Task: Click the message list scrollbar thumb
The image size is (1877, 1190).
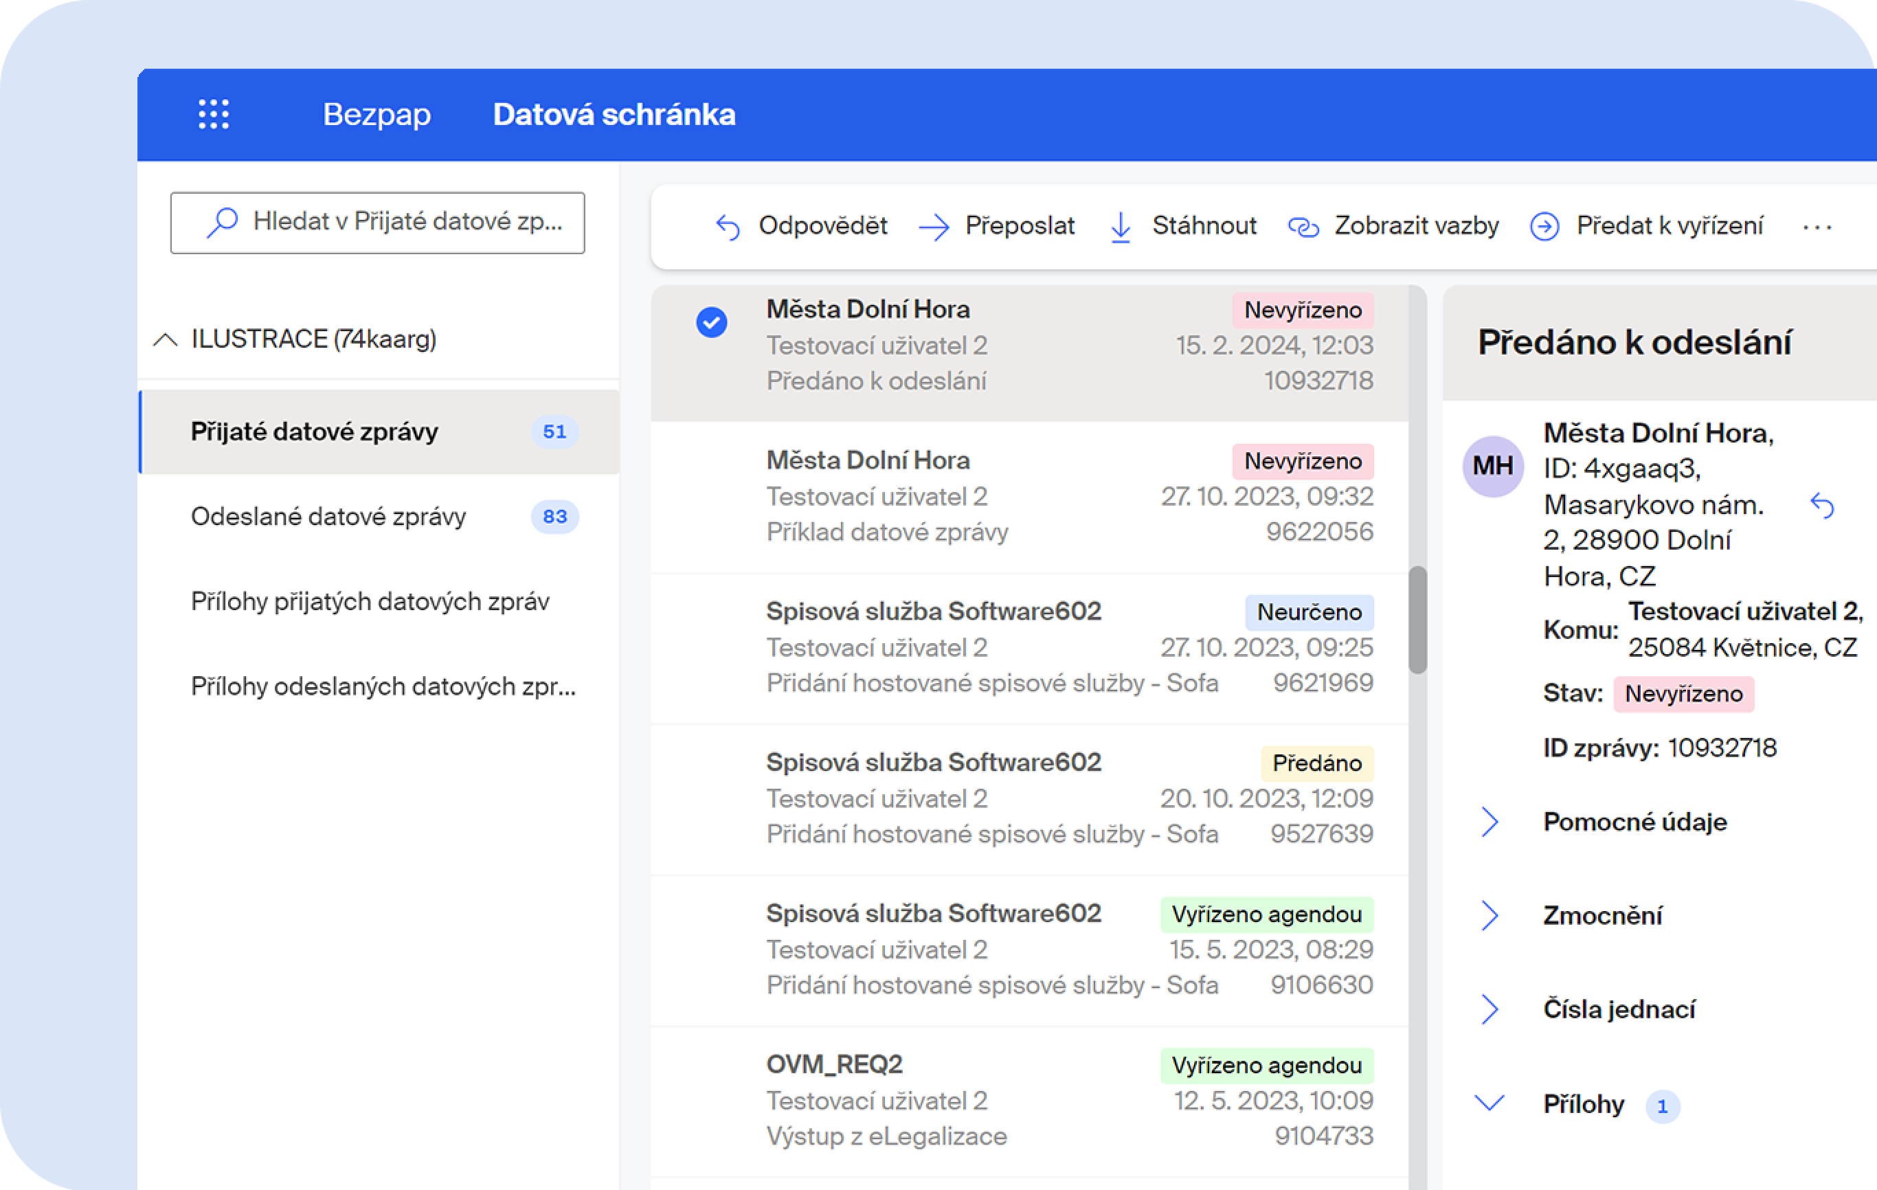Action: pyautogui.click(x=1417, y=620)
